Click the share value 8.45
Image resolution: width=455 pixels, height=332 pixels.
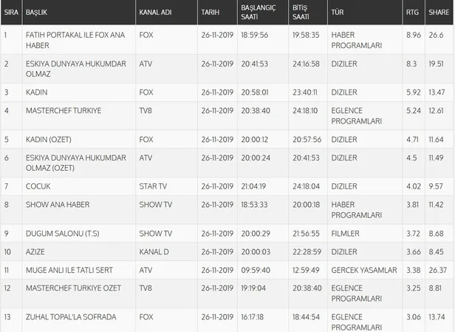click(x=436, y=252)
